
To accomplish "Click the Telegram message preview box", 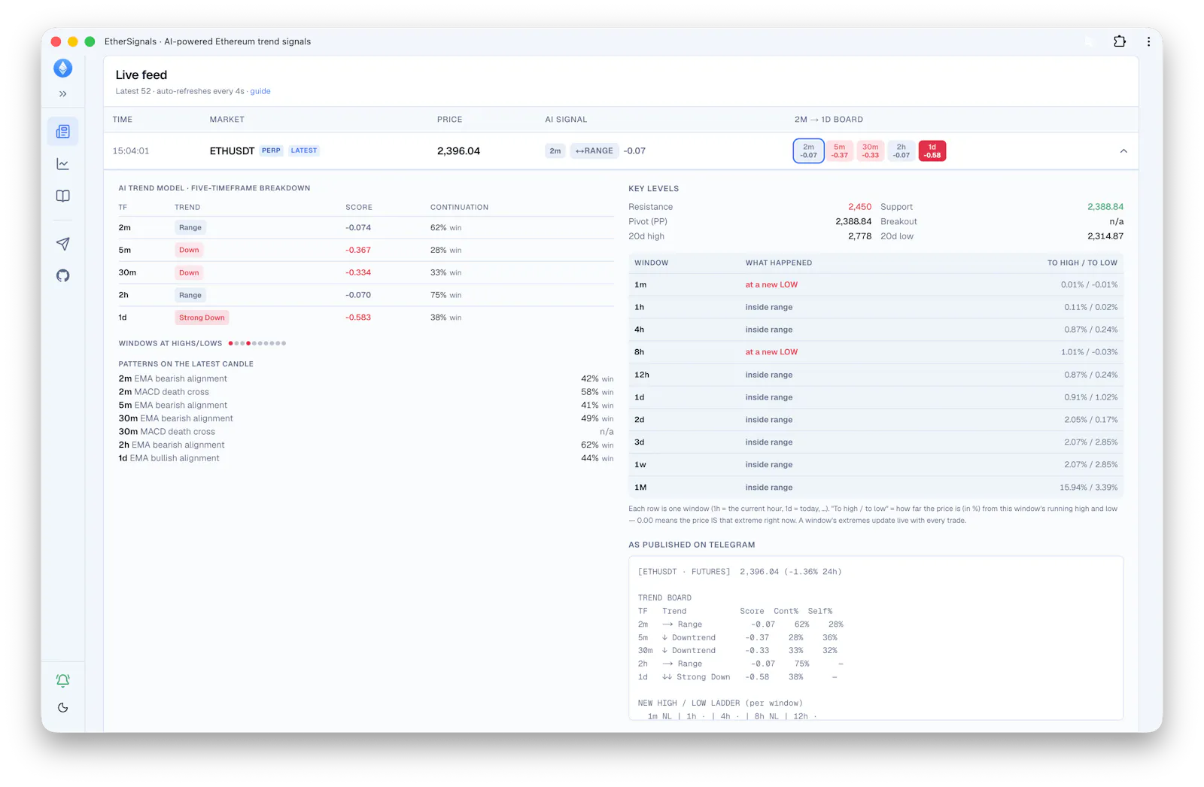I will (876, 638).
